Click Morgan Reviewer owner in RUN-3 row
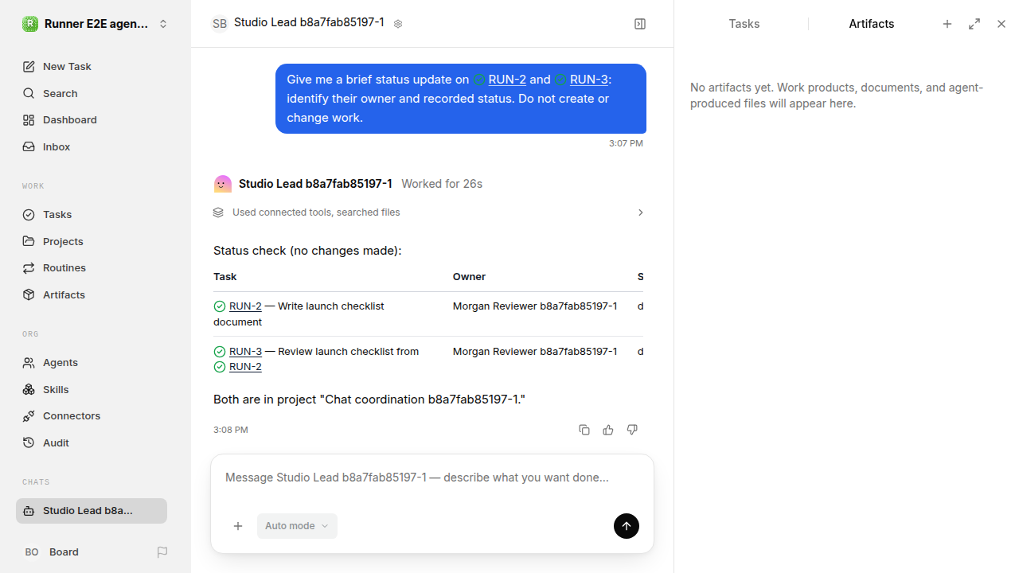Viewport: 1019px width, 573px height. [535, 352]
